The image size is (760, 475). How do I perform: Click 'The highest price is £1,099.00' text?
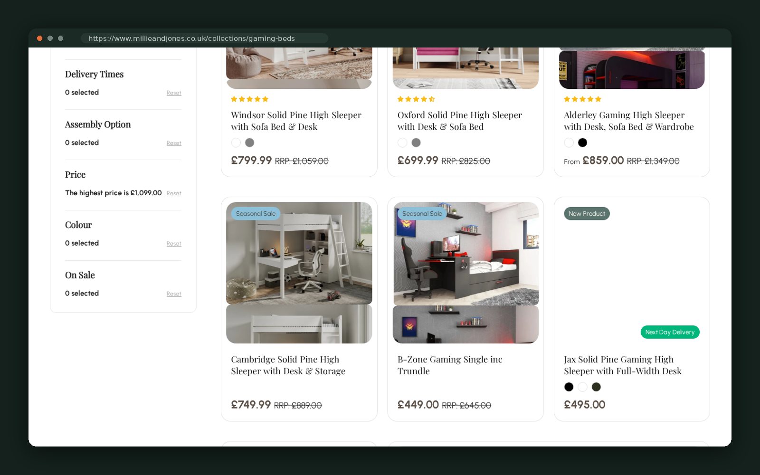(113, 193)
